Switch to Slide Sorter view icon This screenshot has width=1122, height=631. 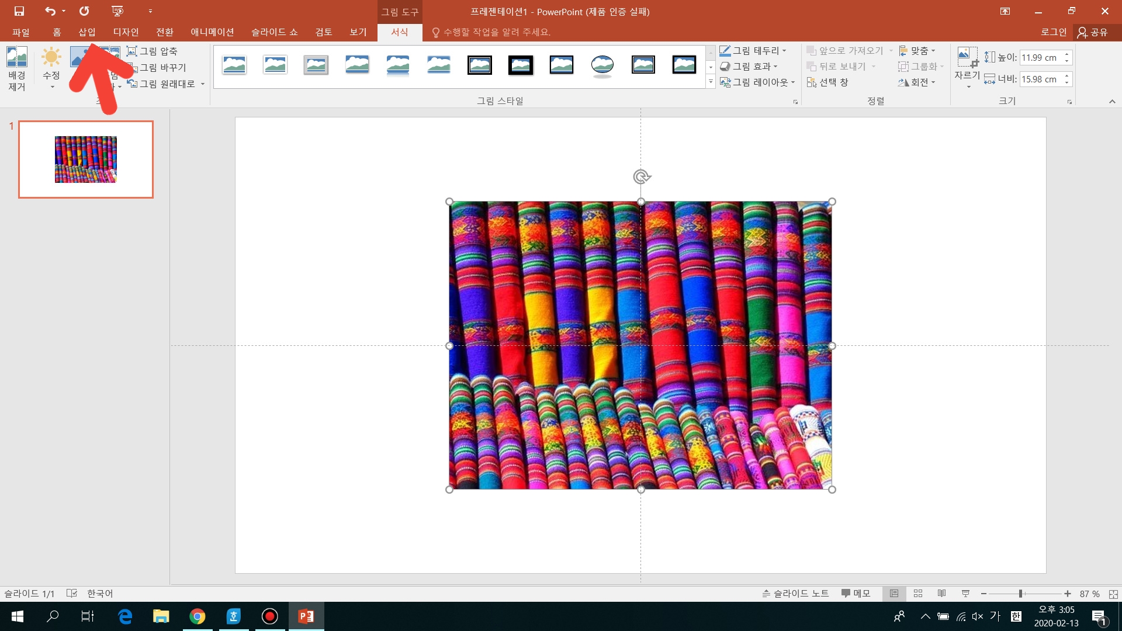point(918,594)
